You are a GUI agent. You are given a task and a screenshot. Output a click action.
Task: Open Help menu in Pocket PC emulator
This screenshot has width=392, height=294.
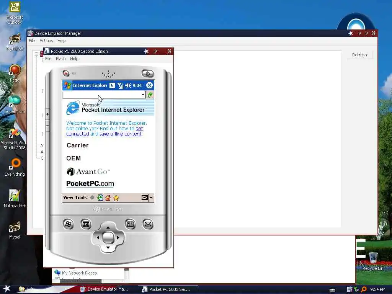(74, 59)
